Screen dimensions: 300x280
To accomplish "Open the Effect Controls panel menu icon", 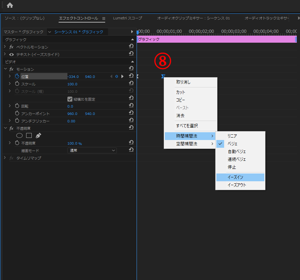I will pyautogui.click(x=104, y=19).
